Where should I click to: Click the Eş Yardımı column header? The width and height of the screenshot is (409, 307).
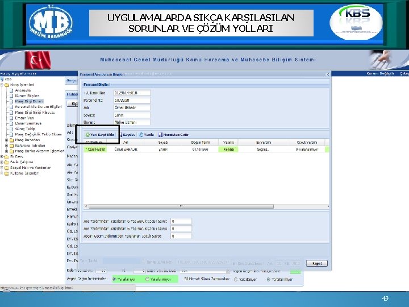tap(264, 143)
